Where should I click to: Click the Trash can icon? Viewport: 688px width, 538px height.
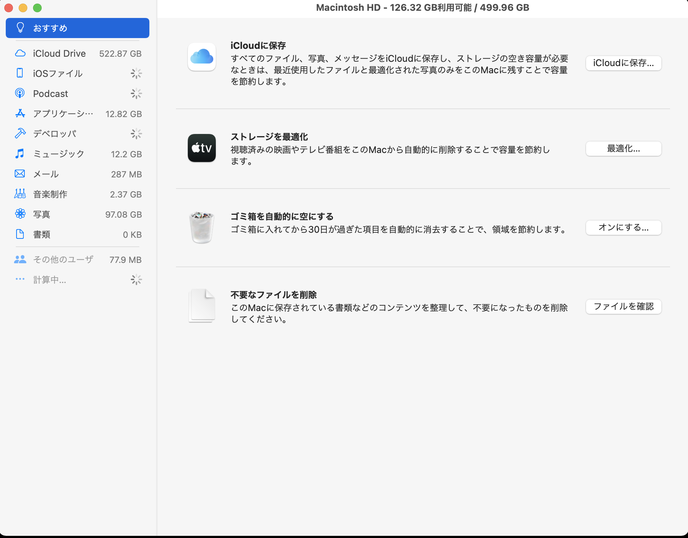[202, 227]
